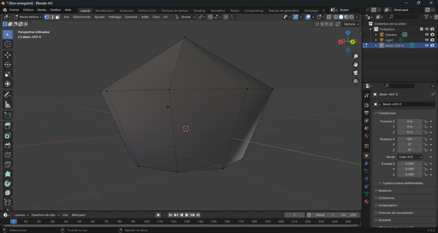Switch to the Scriptage workspace tab
The image size is (438, 233).
pyautogui.click(x=311, y=11)
